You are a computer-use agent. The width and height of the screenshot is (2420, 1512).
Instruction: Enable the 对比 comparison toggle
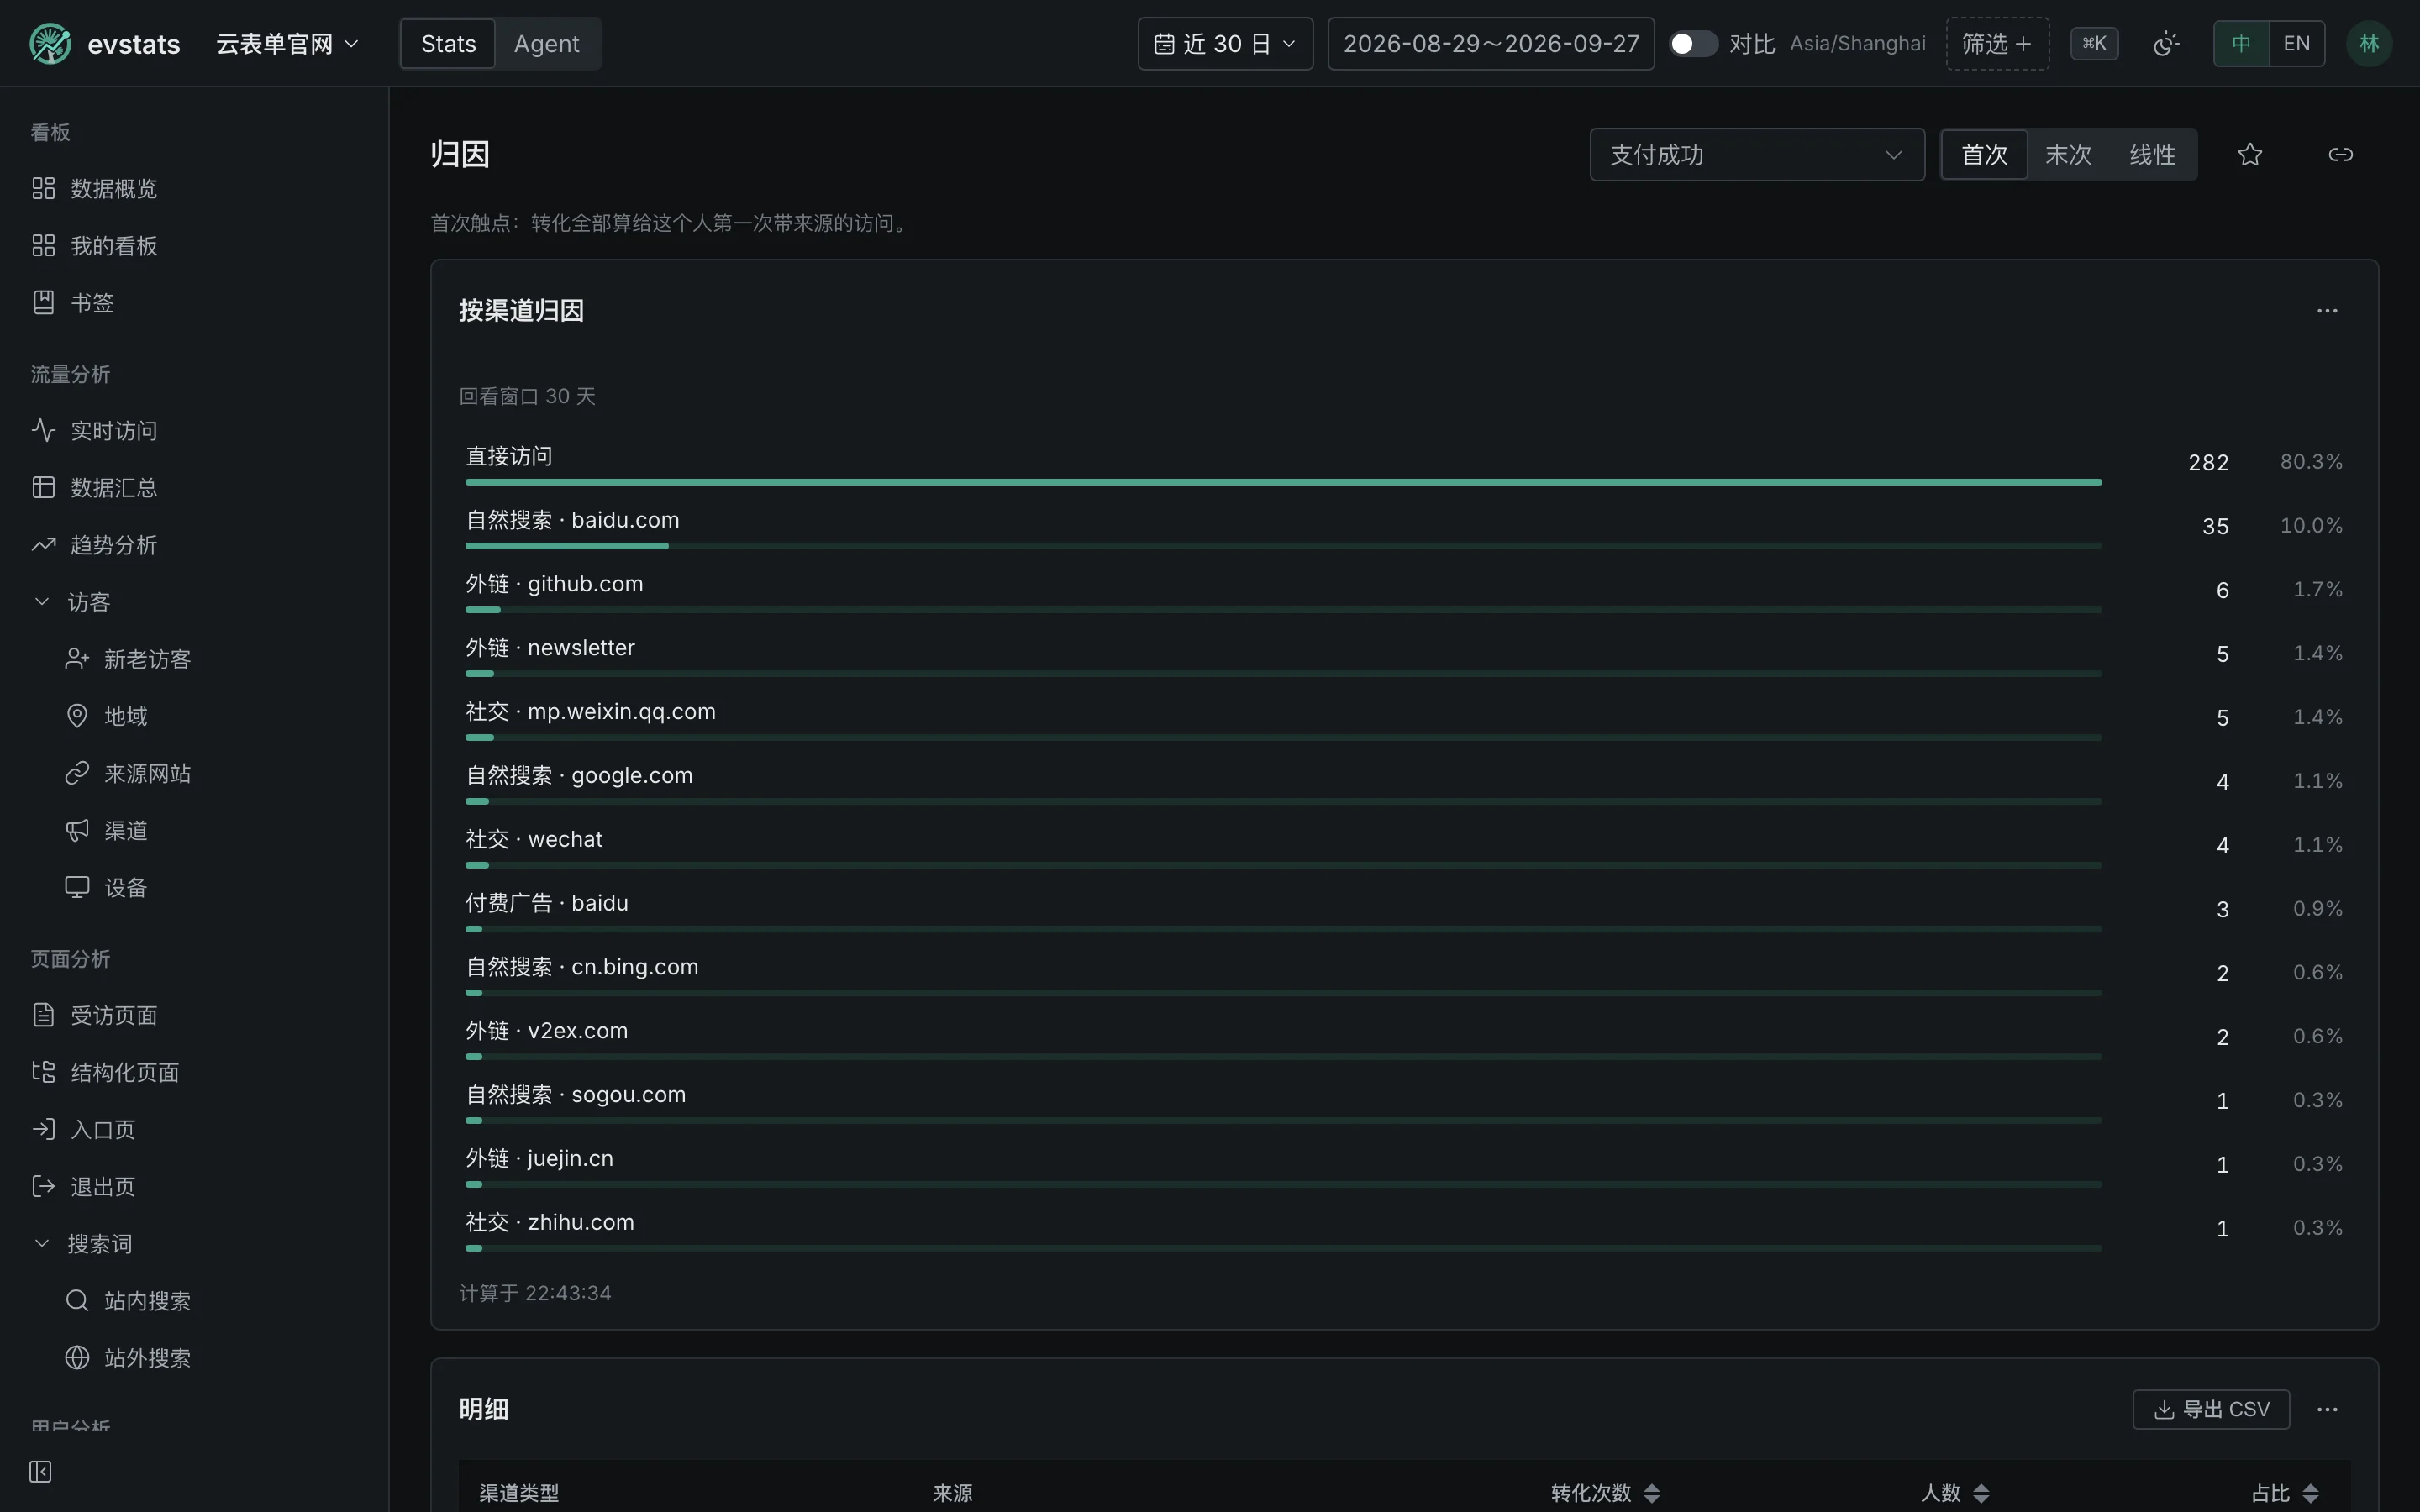(x=1693, y=44)
